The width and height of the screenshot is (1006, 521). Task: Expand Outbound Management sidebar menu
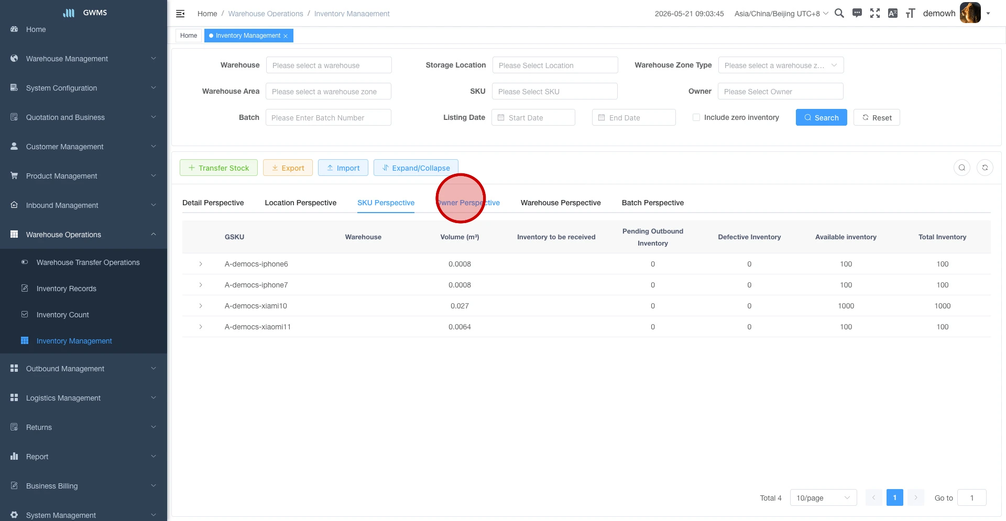(x=83, y=369)
